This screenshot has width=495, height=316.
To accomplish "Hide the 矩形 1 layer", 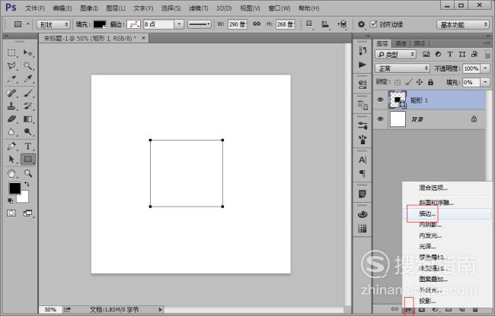I will [x=380, y=99].
